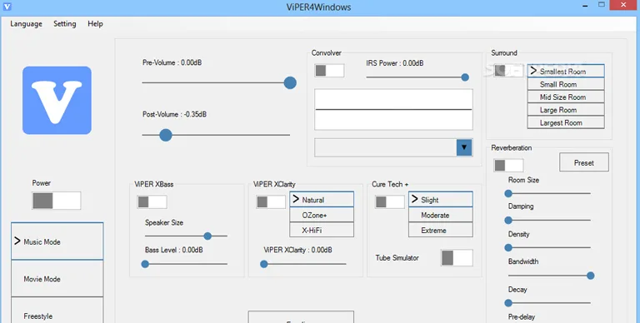Click the Pre-Volume slider handle
Image resolution: width=640 pixels, height=323 pixels.
pyautogui.click(x=290, y=82)
